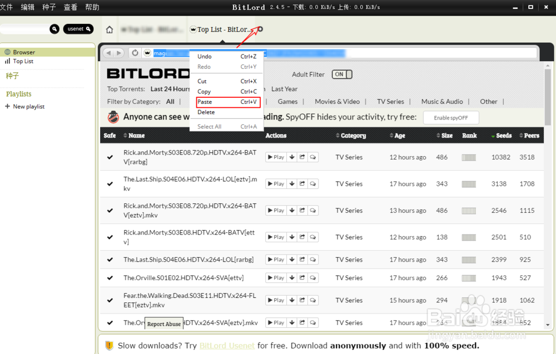Click Report Abuse button

164,323
